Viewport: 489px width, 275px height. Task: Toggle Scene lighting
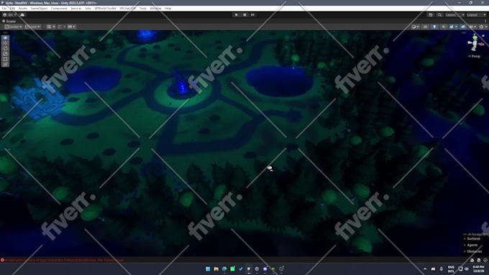coord(434,27)
